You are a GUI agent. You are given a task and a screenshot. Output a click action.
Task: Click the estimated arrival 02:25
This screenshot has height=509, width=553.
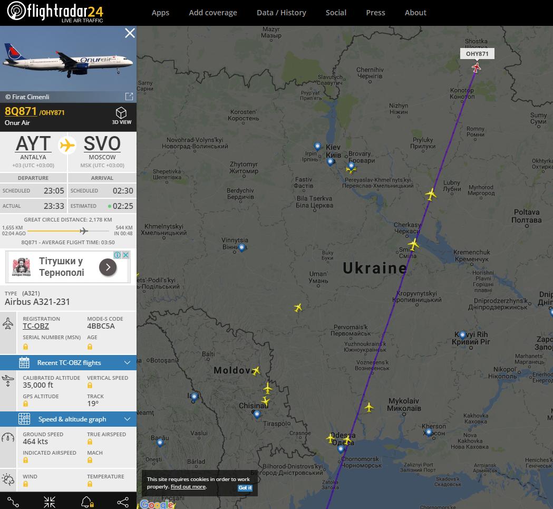pyautogui.click(x=123, y=206)
